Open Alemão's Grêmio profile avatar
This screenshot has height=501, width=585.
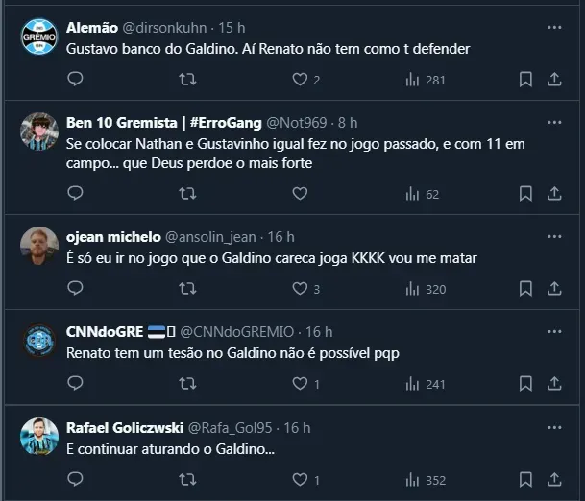coord(38,38)
